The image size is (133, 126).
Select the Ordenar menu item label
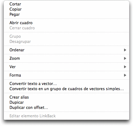coord(17,50)
